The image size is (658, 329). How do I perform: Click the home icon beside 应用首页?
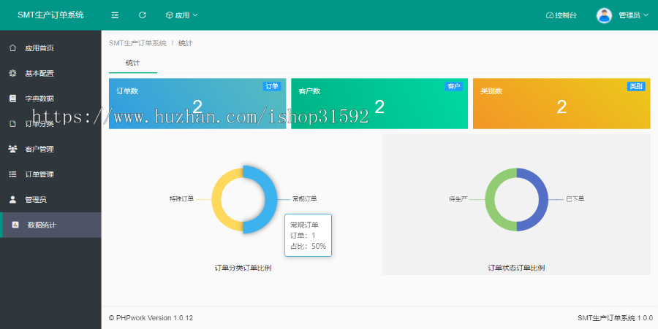pos(12,47)
